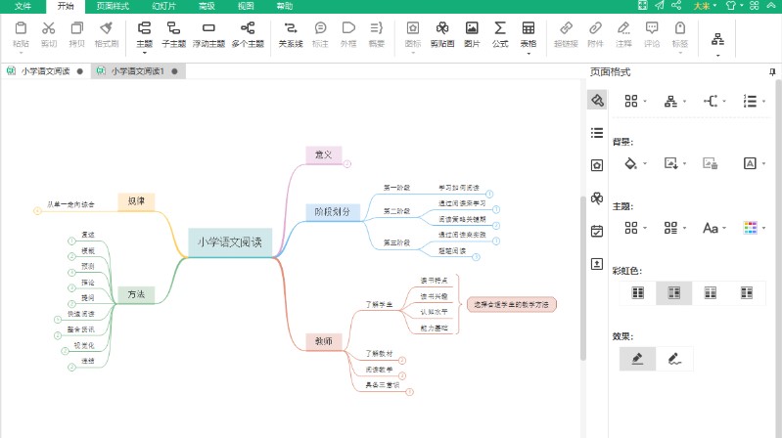The width and height of the screenshot is (782, 438).
Task: Toggle the hand-drawn effect style
Action: coord(674,359)
